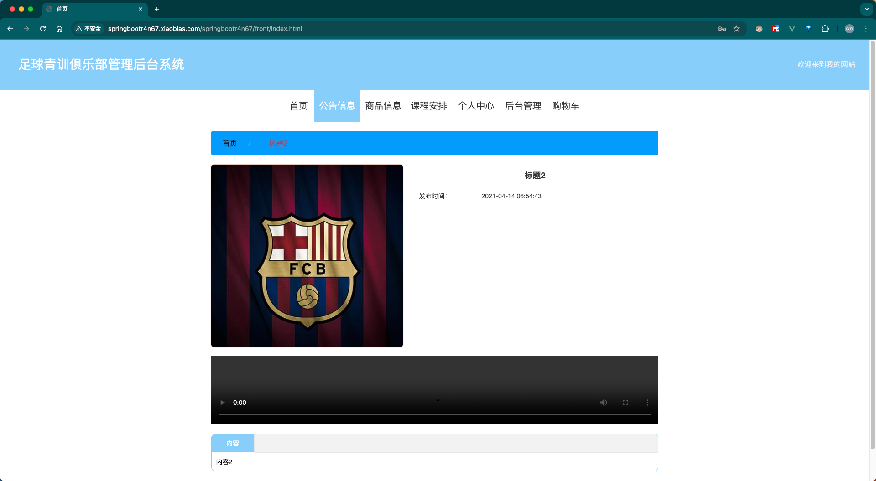Screen dimensions: 876x481
Task: Bookmark this page with the star icon
Action: tap(736, 29)
